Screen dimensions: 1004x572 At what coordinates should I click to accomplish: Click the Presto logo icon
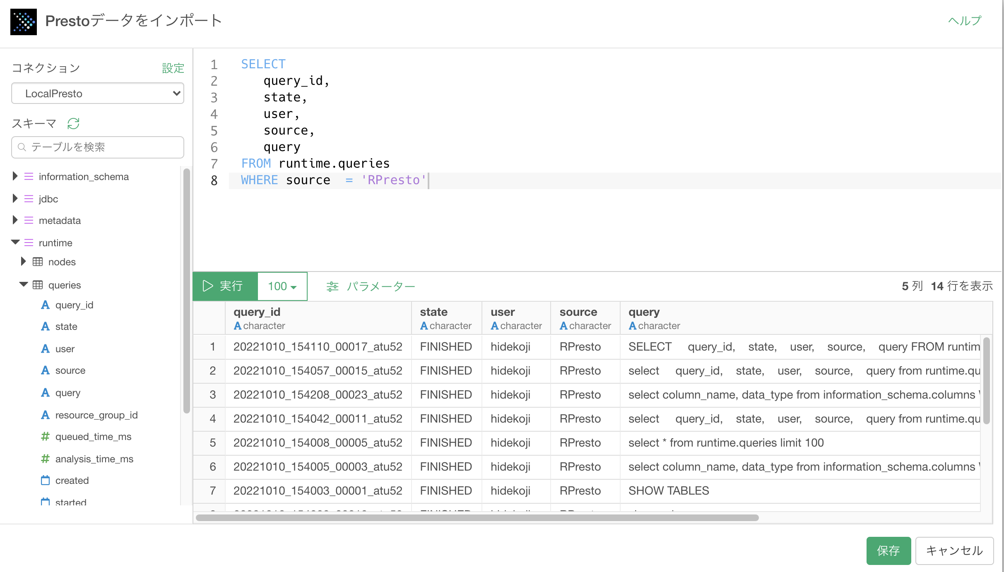24,22
